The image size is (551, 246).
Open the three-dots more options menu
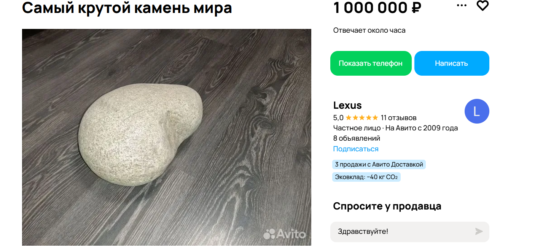462,5
